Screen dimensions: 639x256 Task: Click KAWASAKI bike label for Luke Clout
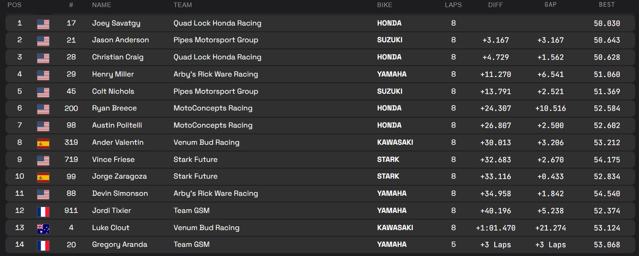[x=395, y=228]
